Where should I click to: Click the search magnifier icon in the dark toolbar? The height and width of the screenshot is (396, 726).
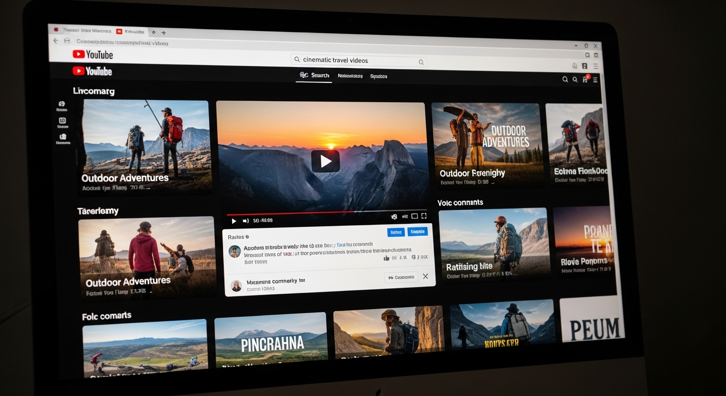pos(566,79)
